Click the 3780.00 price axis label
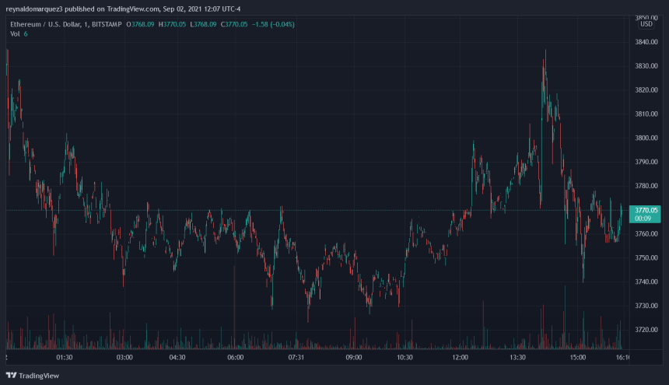669x385 pixels. (646, 185)
